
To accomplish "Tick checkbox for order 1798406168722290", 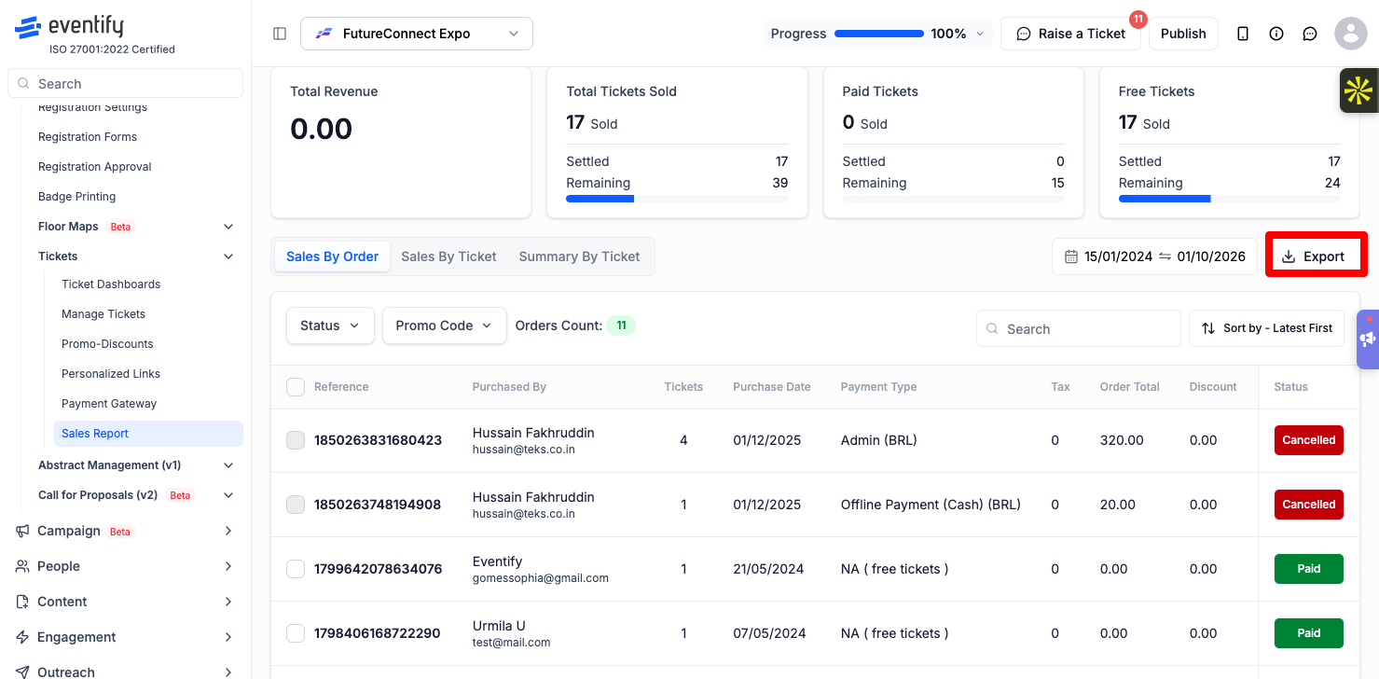I will click(296, 633).
